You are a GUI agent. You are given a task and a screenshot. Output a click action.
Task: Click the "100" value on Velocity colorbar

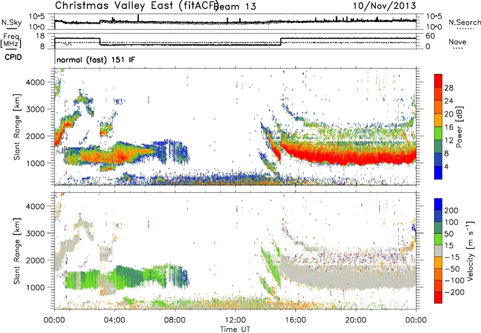(452, 222)
